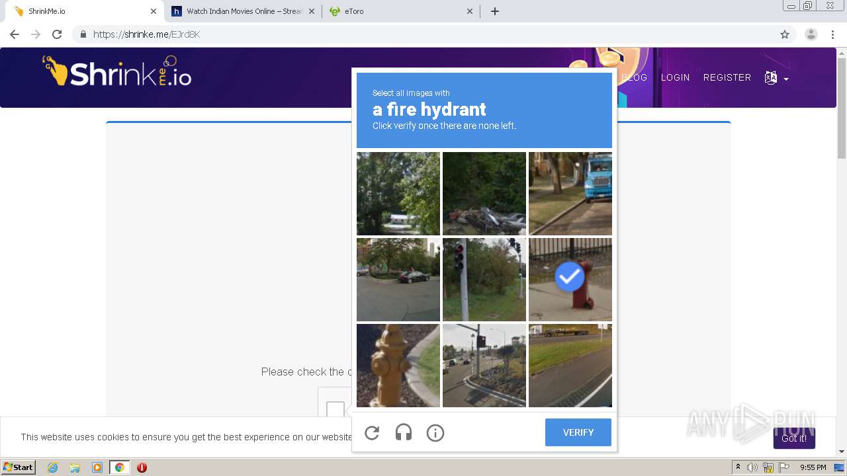
Task: Select the road intersection with cars tile
Action: click(x=484, y=366)
